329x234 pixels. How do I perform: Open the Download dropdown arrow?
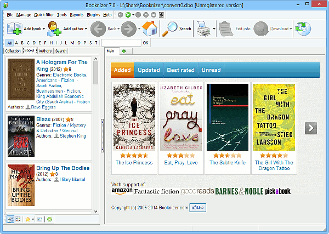291,28
